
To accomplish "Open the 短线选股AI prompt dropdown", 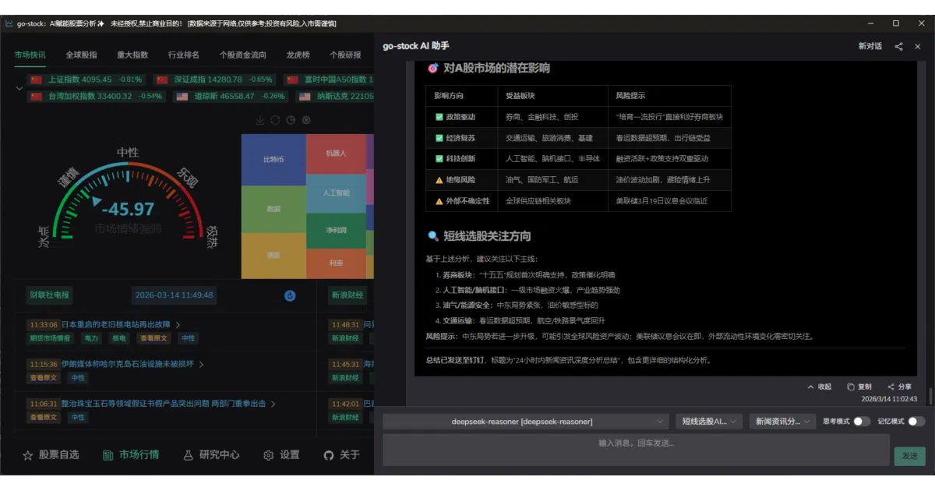I will [710, 422].
